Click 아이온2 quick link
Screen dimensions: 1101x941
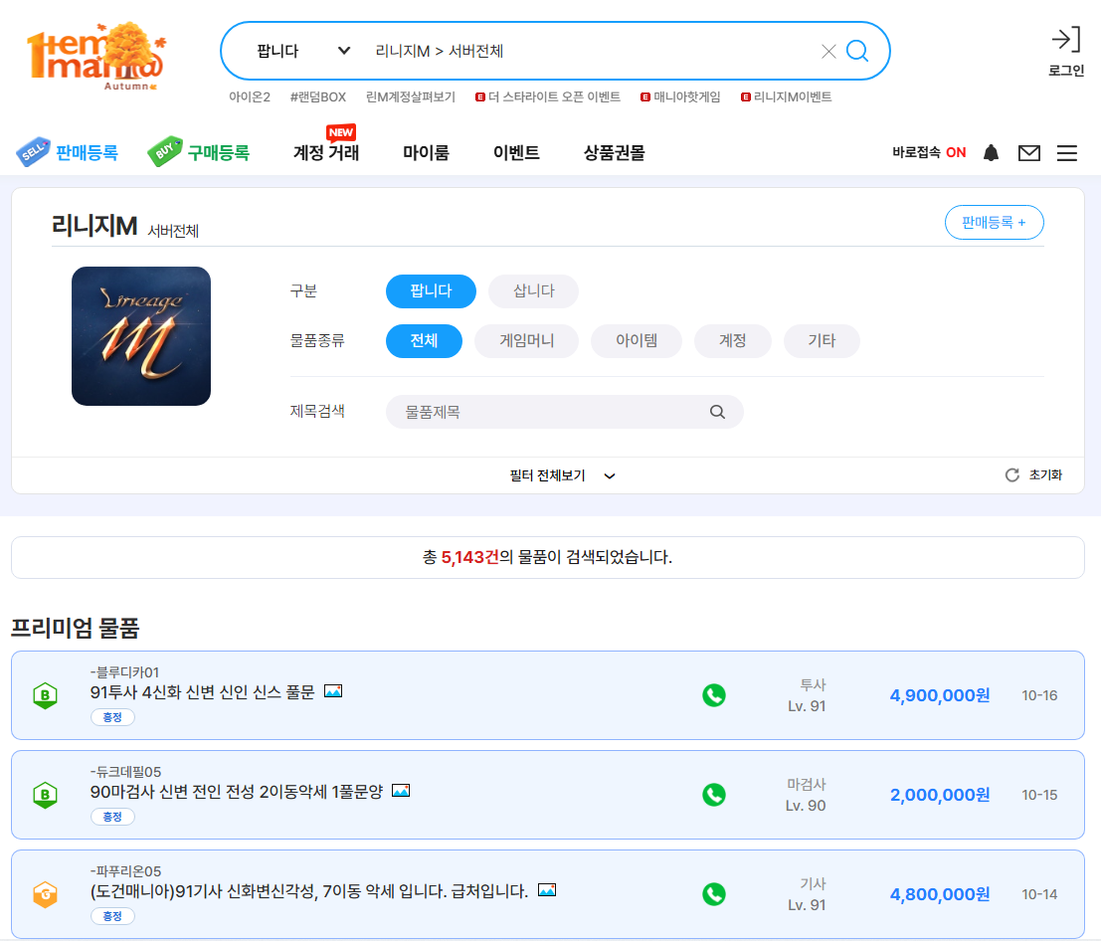click(x=250, y=96)
